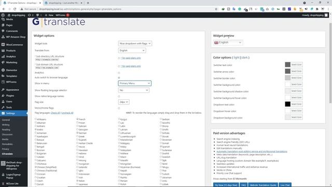The width and height of the screenshot is (332, 187).
Task: Open the WZone Lite sidebar icon
Action: pos(3,183)
